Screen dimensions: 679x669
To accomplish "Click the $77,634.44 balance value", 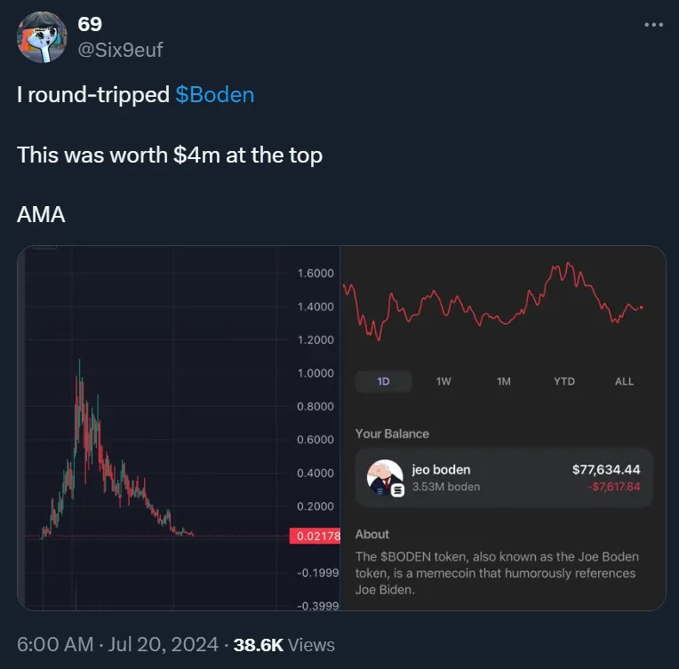I will [x=606, y=469].
